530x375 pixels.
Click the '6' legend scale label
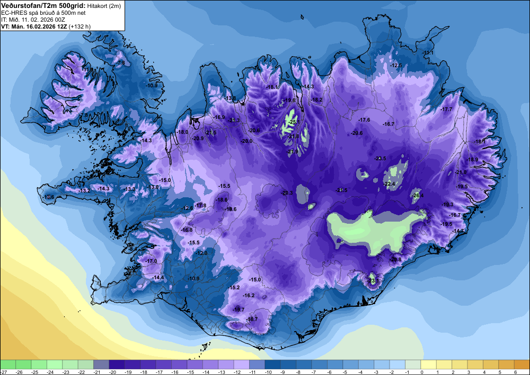[515, 372]
